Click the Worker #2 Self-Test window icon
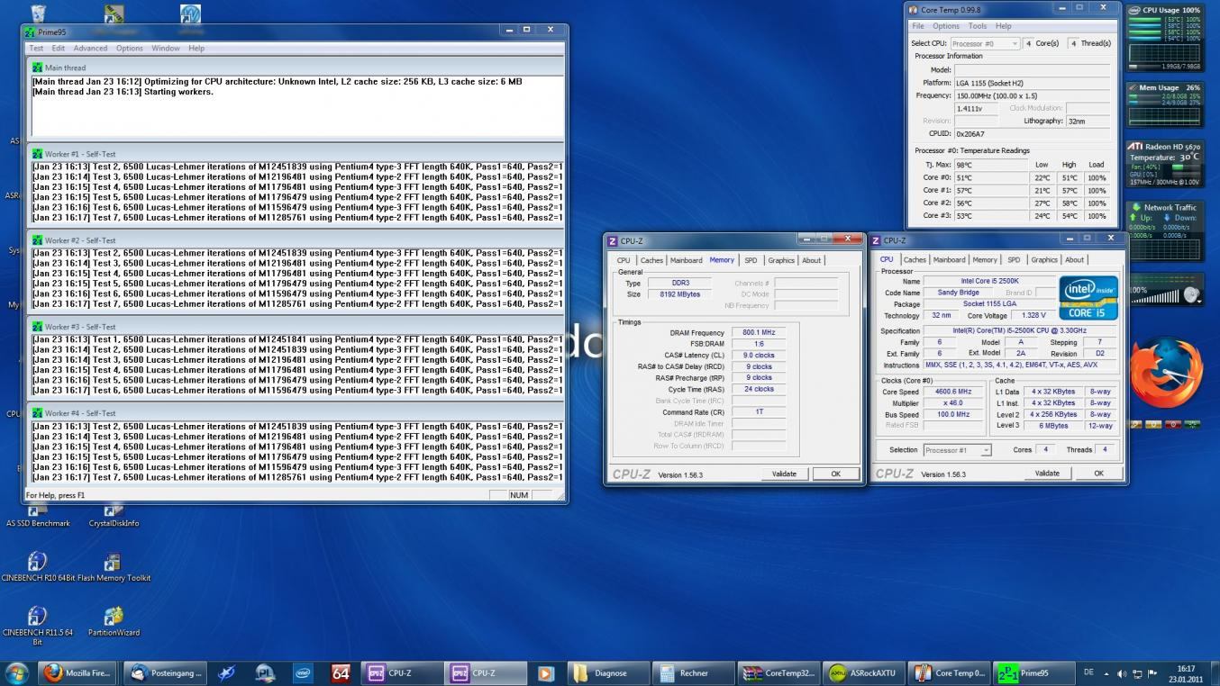 pyautogui.click(x=37, y=240)
